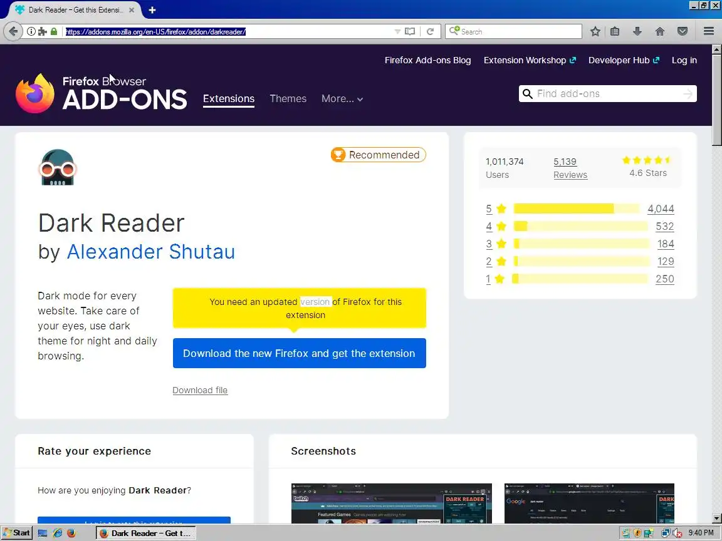
Task: Open Pocket icon in toolbar
Action: tap(683, 31)
